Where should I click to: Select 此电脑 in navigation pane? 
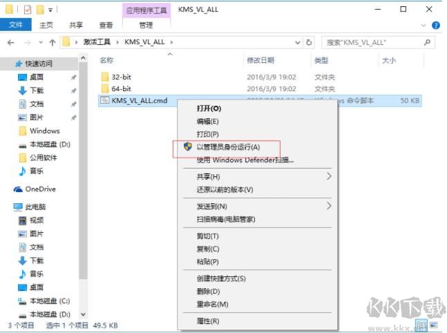pos(35,207)
